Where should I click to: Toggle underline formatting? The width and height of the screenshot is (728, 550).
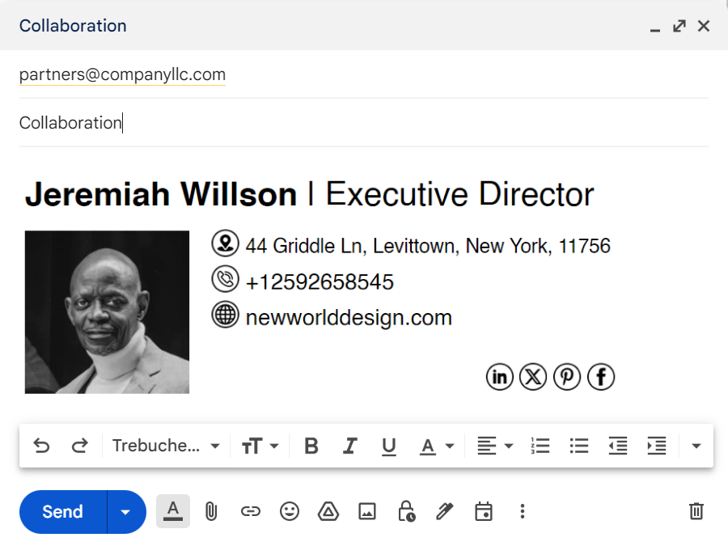tap(388, 446)
